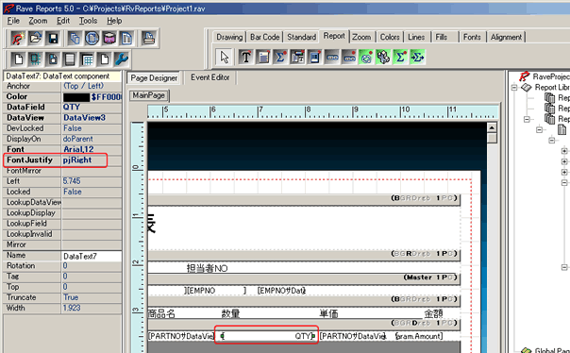Open the Tools menu
This screenshot has width=570, height=353.
tap(89, 21)
